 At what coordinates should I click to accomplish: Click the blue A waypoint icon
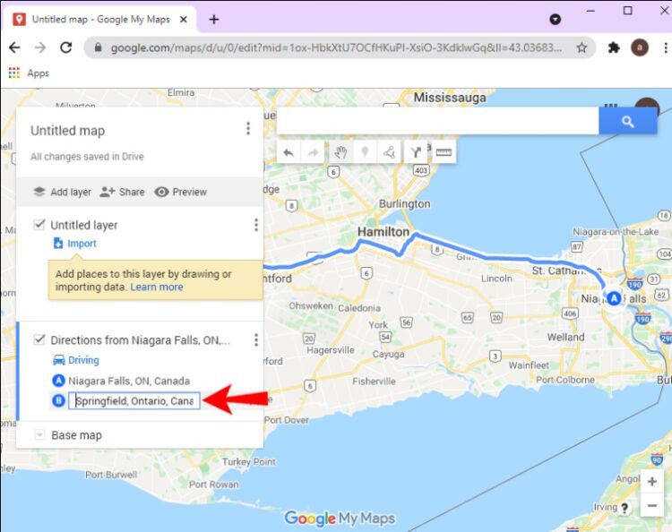(x=58, y=381)
